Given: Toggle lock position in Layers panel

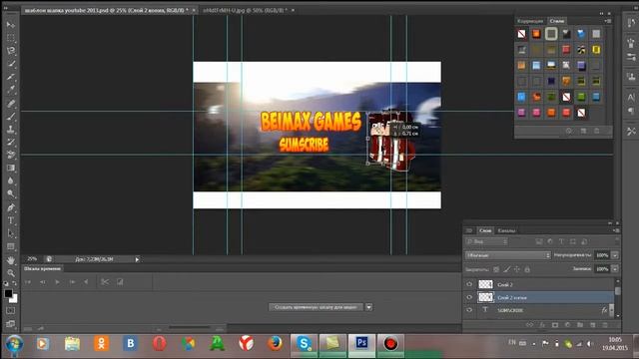Looking at the screenshot, I should point(517,269).
